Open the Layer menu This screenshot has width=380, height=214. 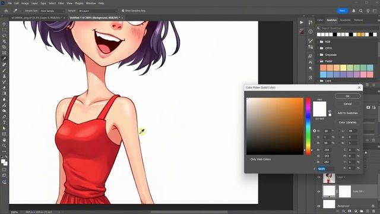pyautogui.click(x=34, y=4)
